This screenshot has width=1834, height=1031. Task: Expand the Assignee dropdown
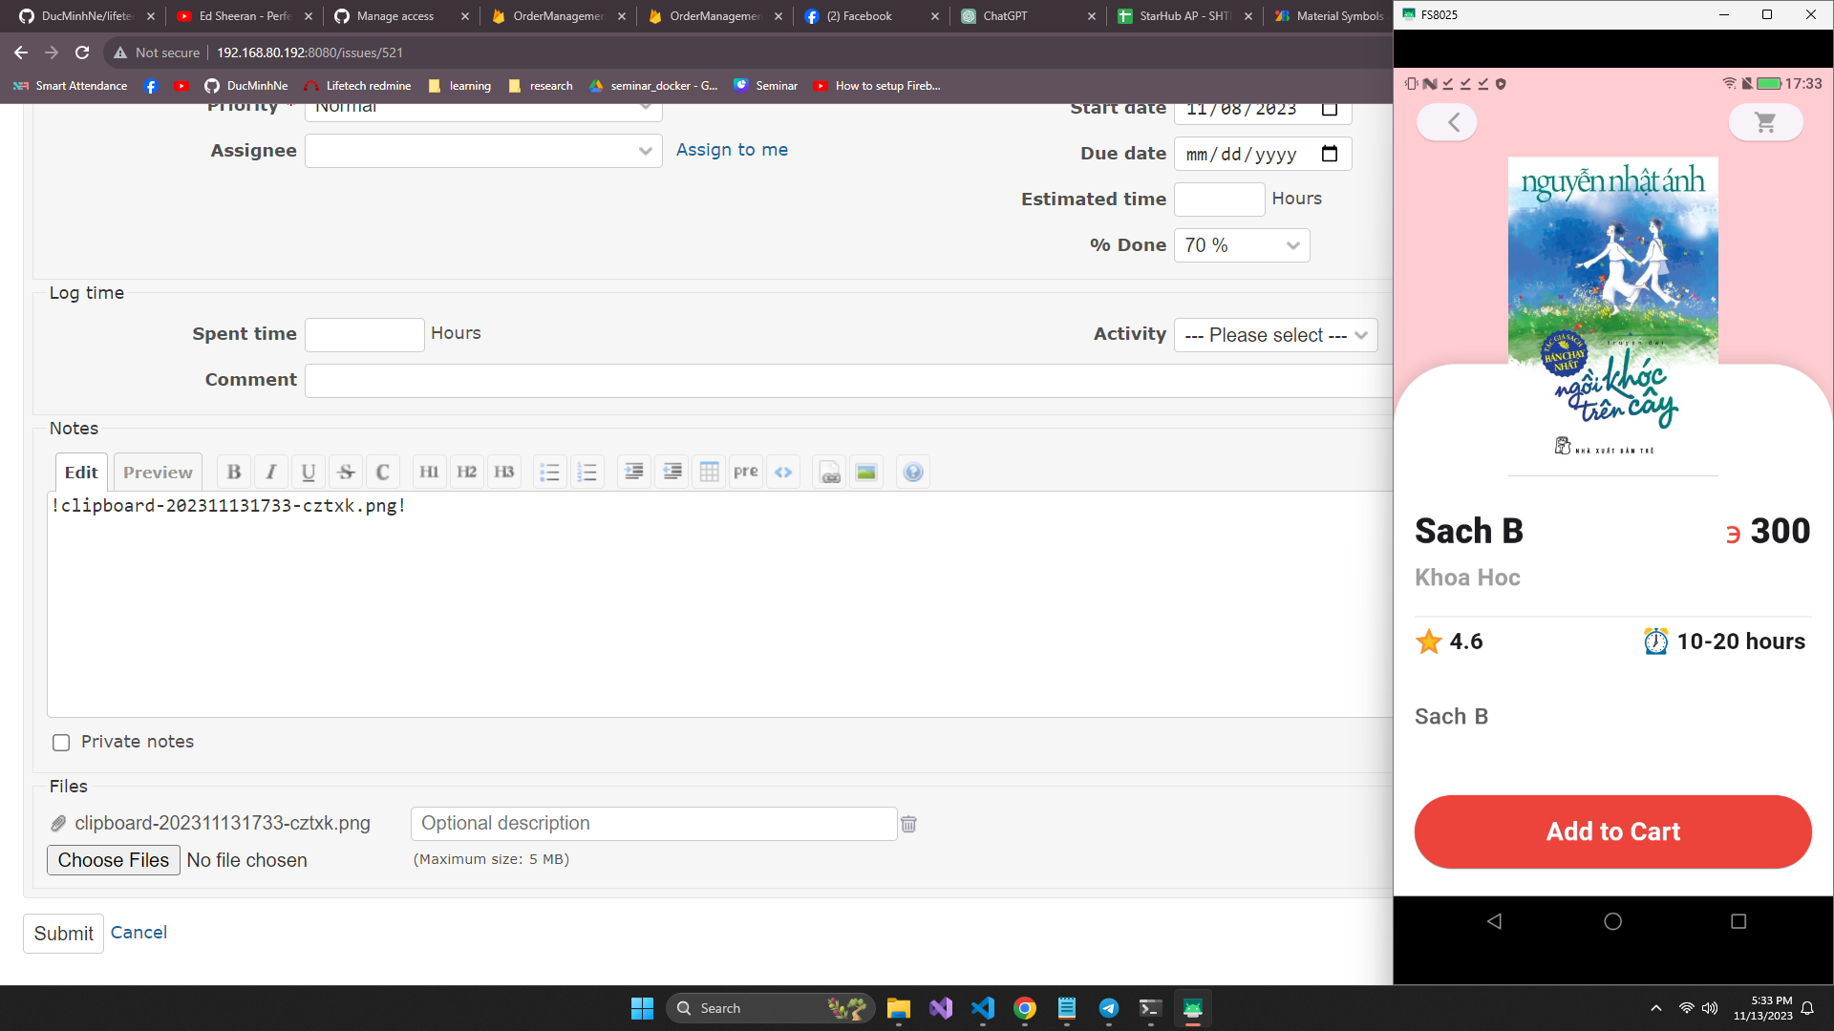(x=483, y=151)
